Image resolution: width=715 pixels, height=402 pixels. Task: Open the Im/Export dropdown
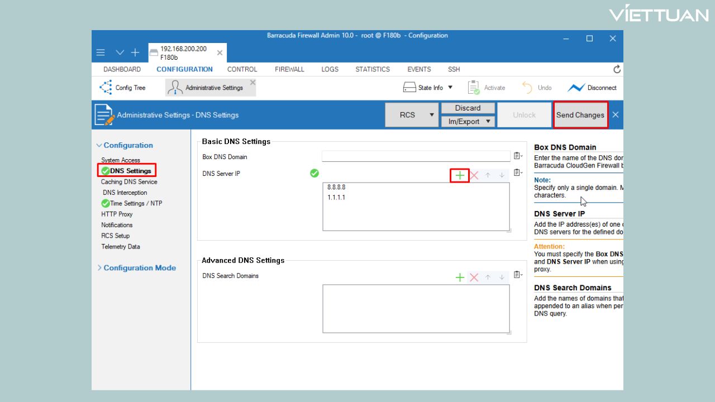click(487, 121)
